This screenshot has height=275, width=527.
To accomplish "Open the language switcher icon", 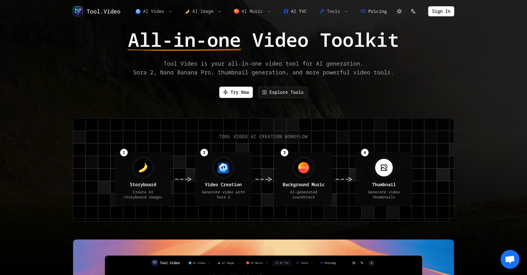I will click(x=413, y=11).
